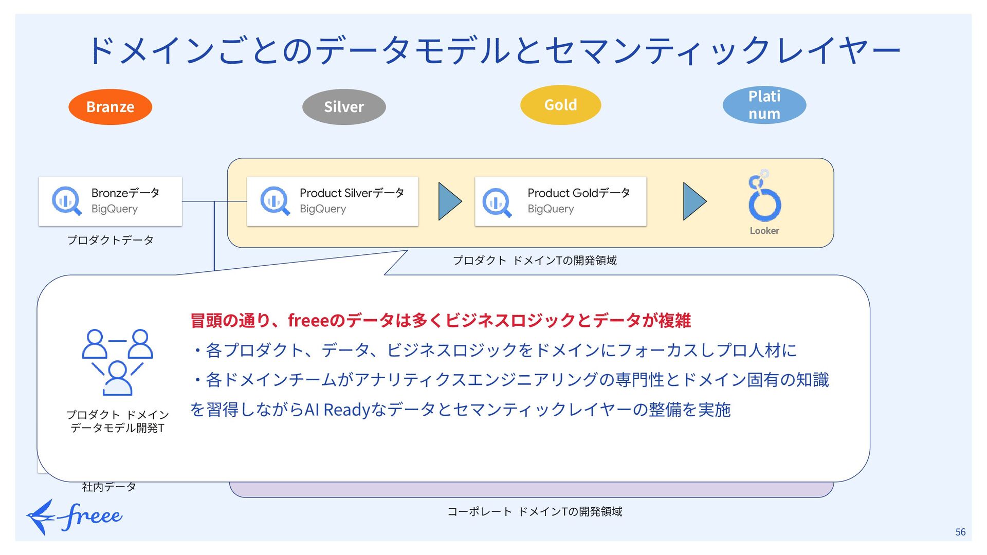Screen dimensions: 987x555
Task: Click the three-person team icon
Action: click(118, 362)
